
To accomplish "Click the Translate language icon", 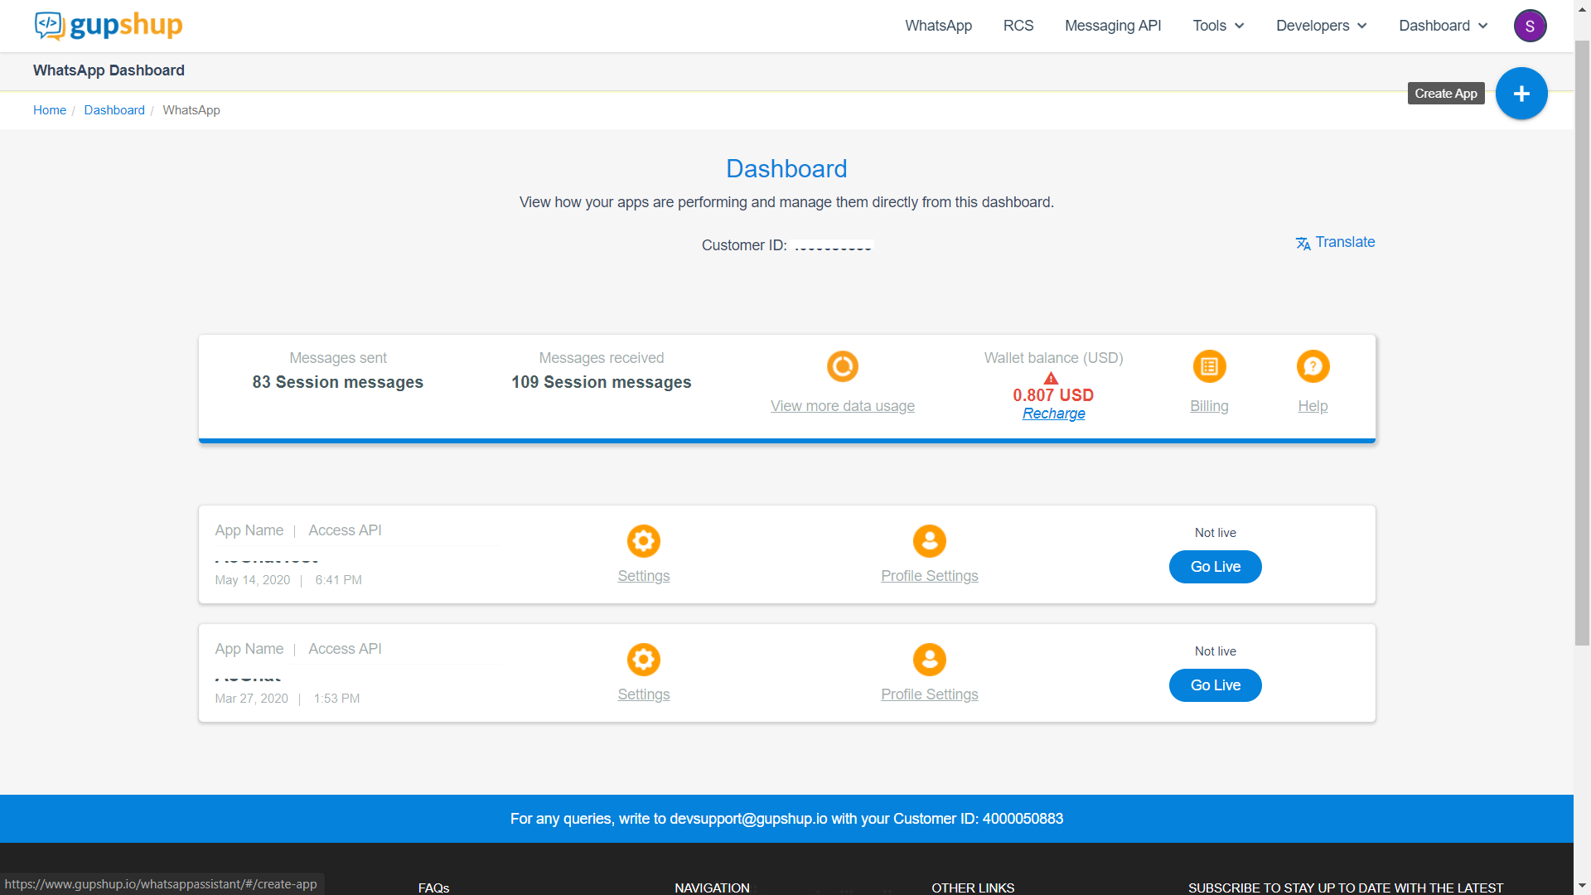I will click(1303, 243).
